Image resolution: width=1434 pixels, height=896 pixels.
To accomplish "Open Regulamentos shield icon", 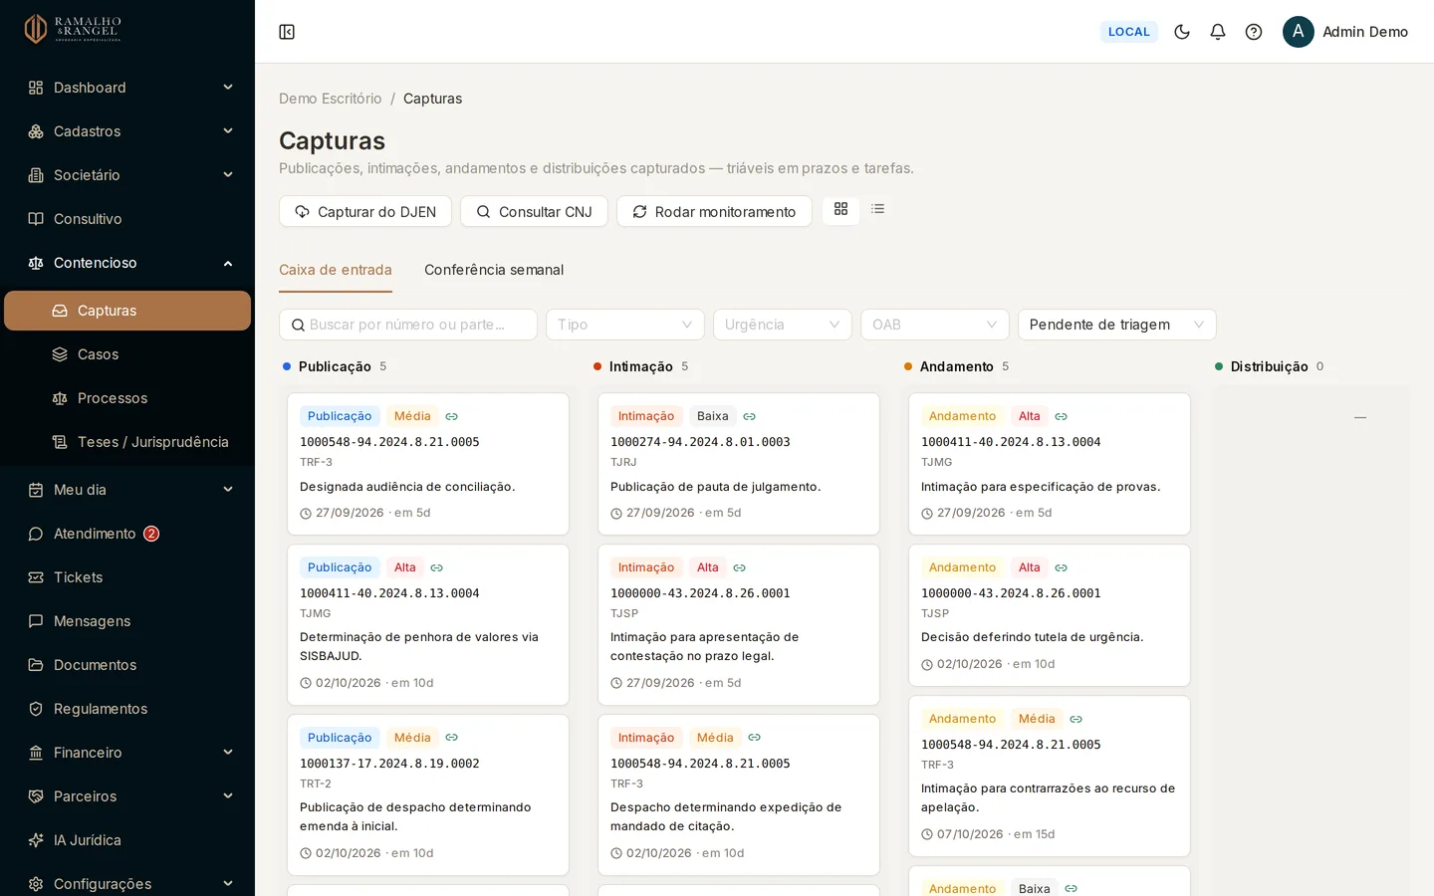I will (36, 709).
